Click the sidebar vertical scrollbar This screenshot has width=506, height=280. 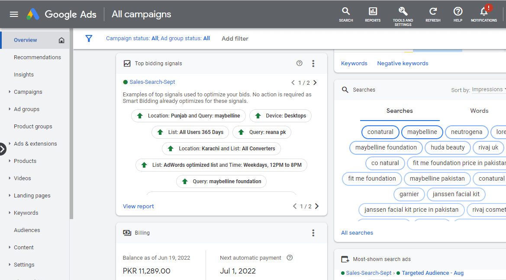click(71, 124)
